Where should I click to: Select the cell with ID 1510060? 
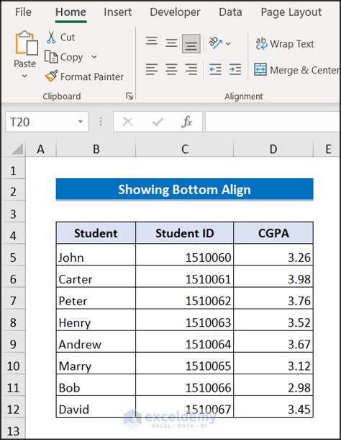(185, 255)
